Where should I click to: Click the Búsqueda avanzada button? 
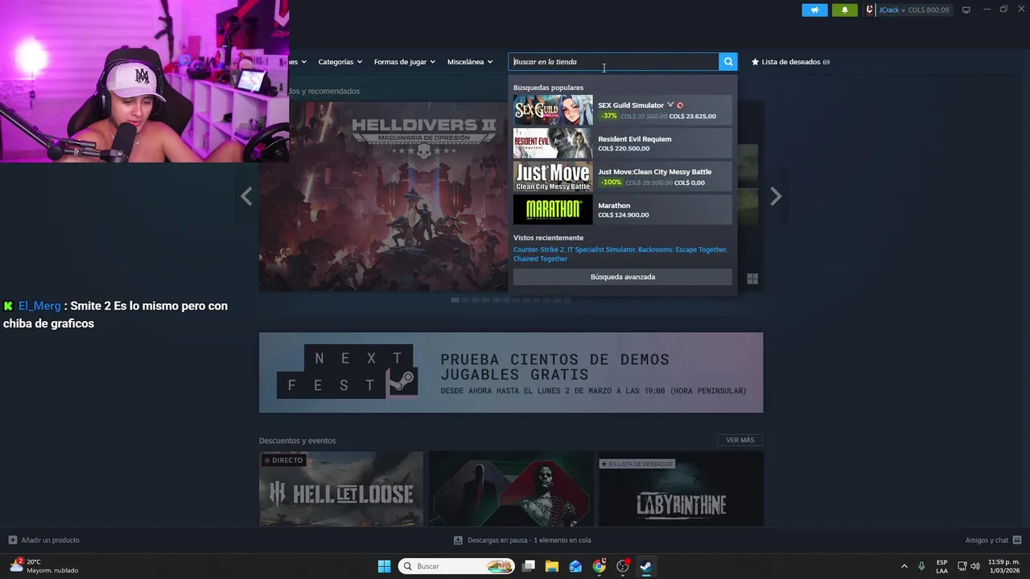pyautogui.click(x=623, y=277)
